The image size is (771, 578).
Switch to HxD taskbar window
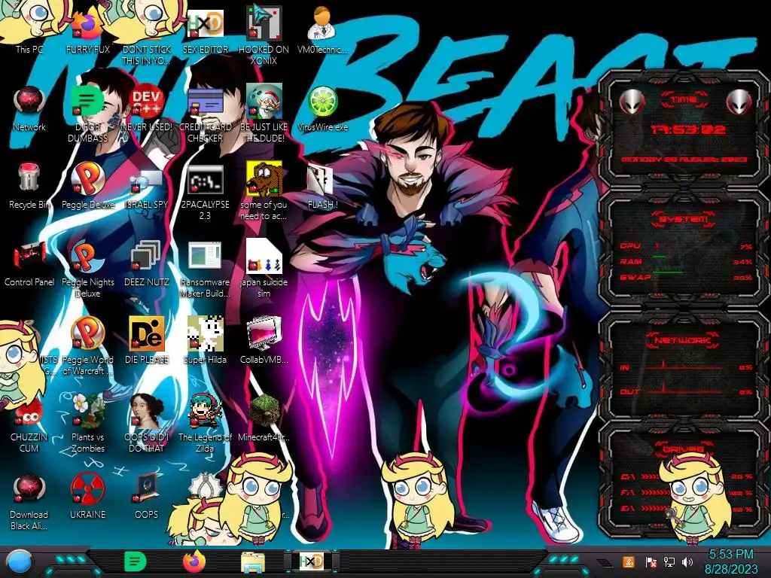click(x=312, y=561)
